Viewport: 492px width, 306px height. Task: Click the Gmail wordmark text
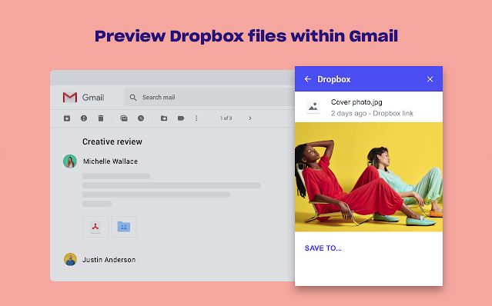tap(93, 98)
